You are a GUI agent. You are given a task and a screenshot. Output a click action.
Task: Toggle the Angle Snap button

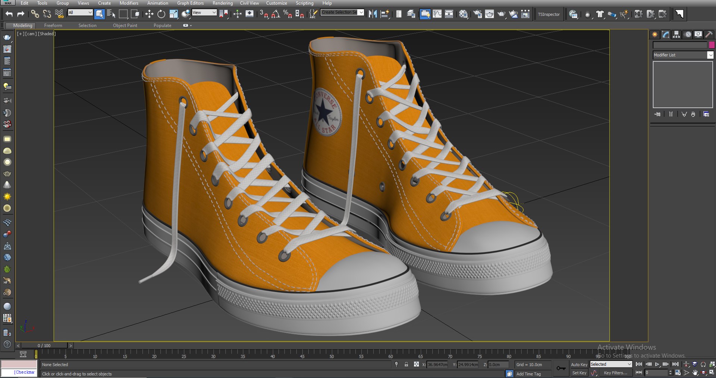276,14
